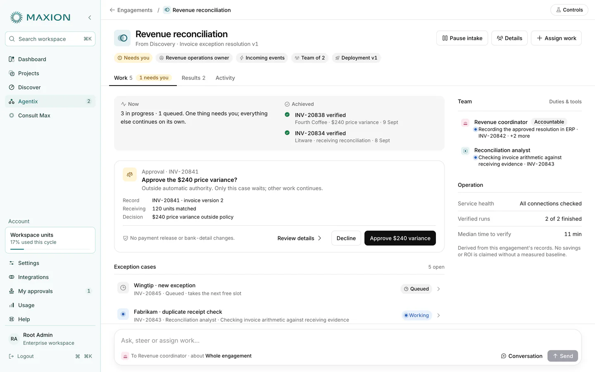The width and height of the screenshot is (595, 372).
Task: Click the Agentix badge showing 2
Action: pos(88,101)
